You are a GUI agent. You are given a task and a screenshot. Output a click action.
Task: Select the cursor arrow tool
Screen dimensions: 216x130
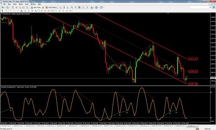pyautogui.click(x=2, y=11)
